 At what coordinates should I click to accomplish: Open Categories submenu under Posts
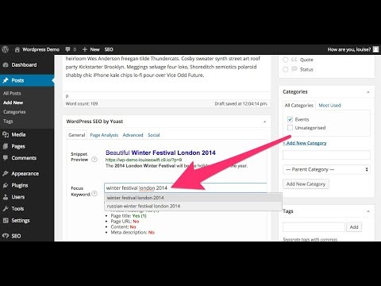pyautogui.click(x=14, y=112)
